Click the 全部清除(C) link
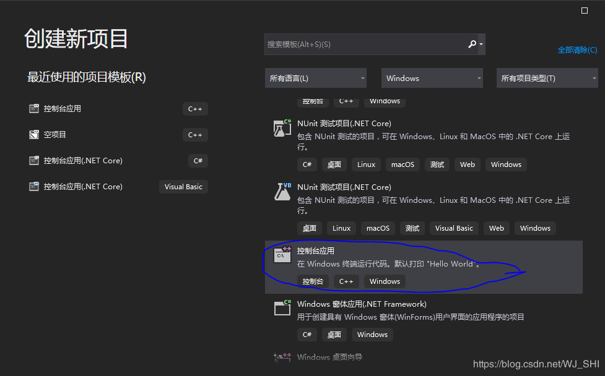 [577, 50]
